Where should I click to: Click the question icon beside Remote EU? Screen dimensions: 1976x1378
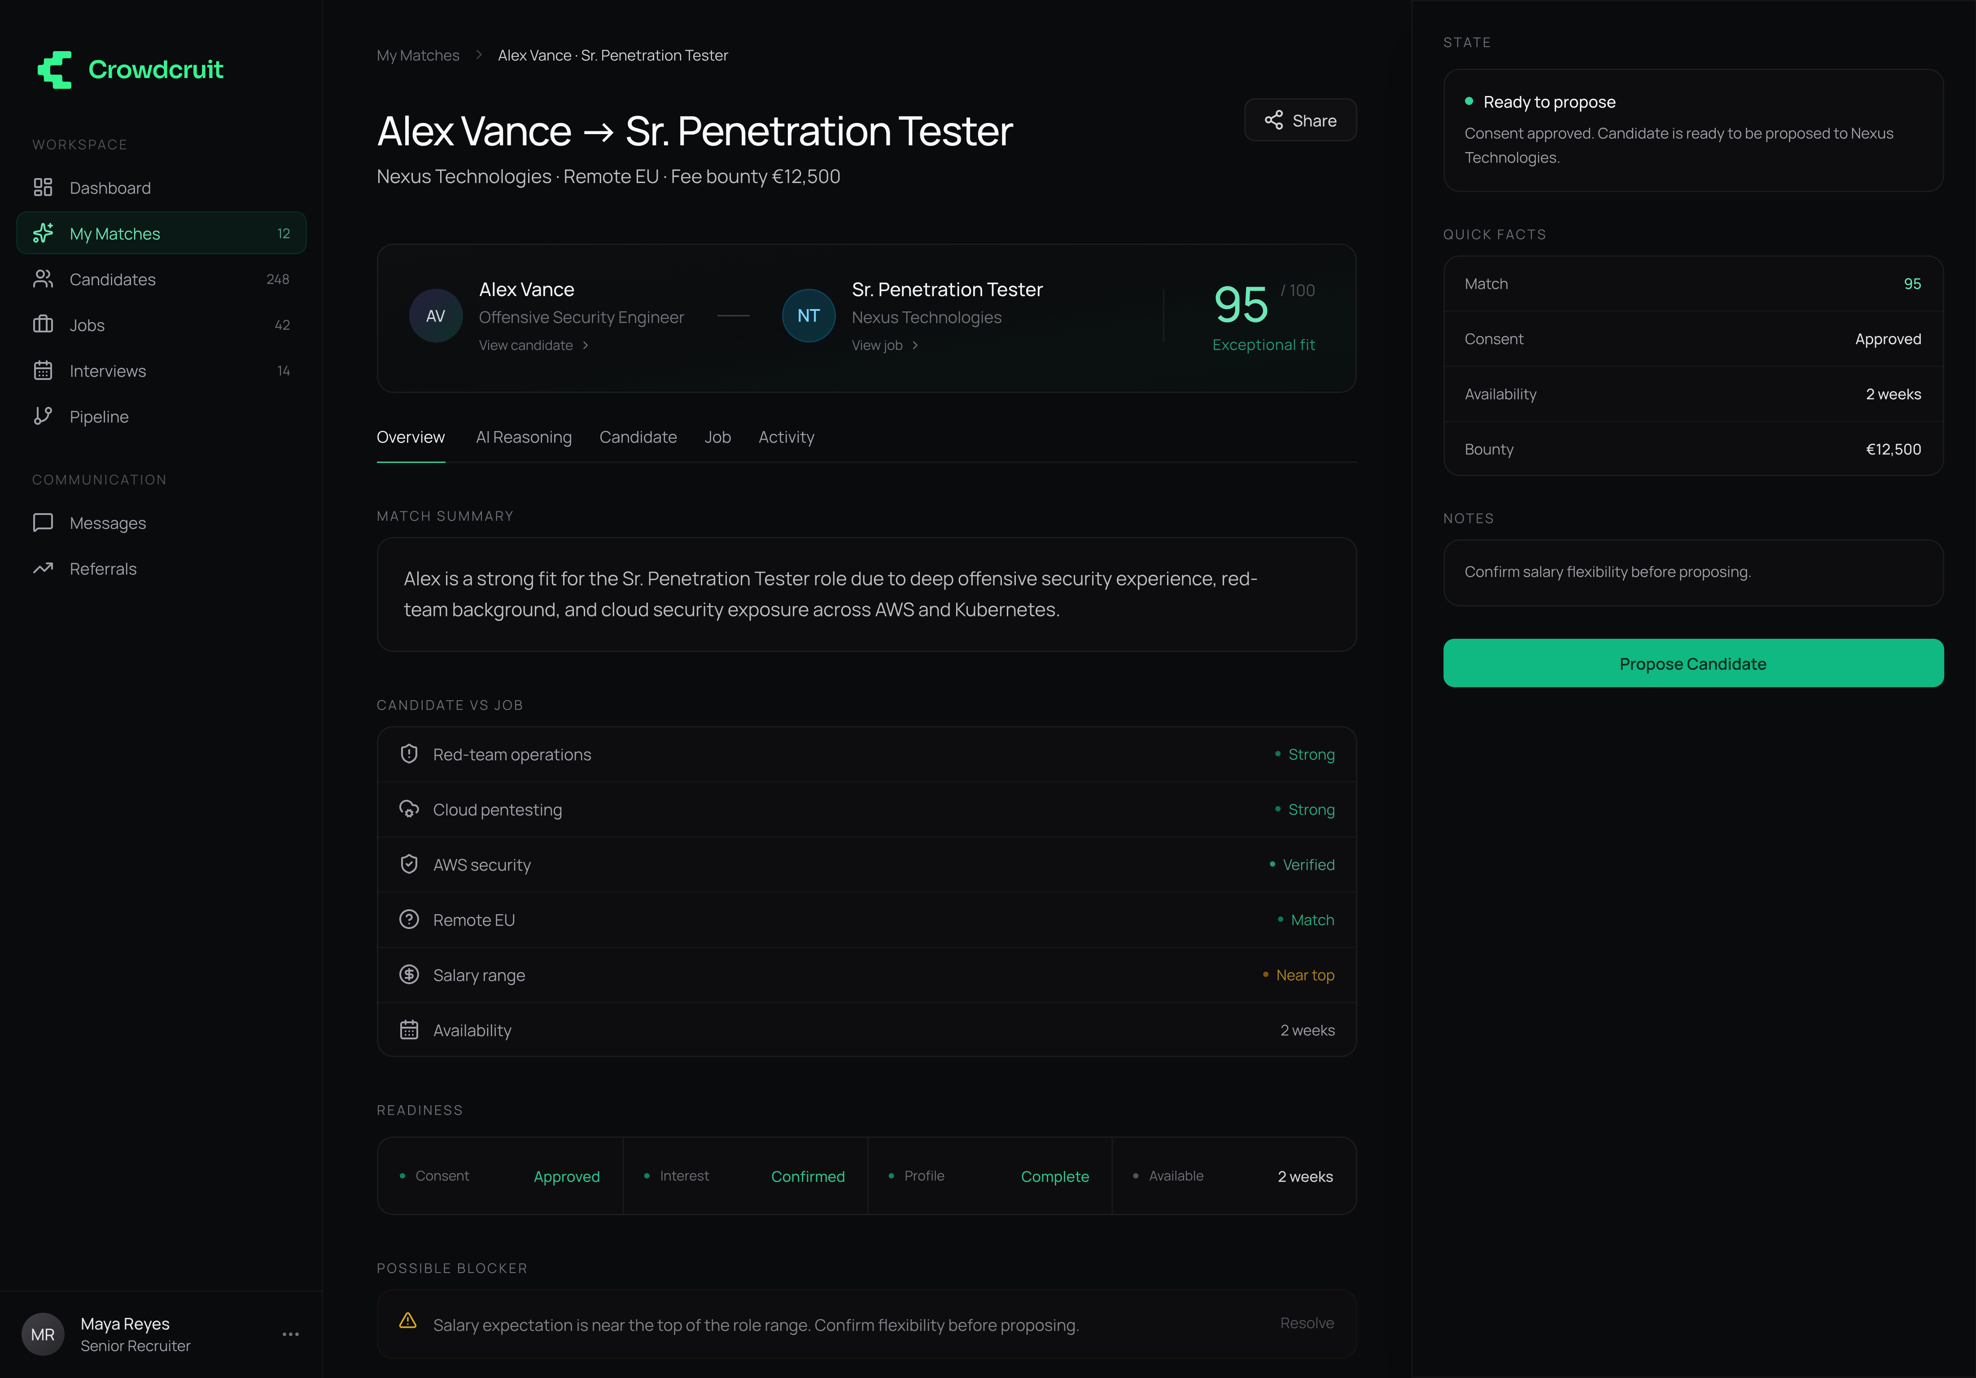click(409, 920)
